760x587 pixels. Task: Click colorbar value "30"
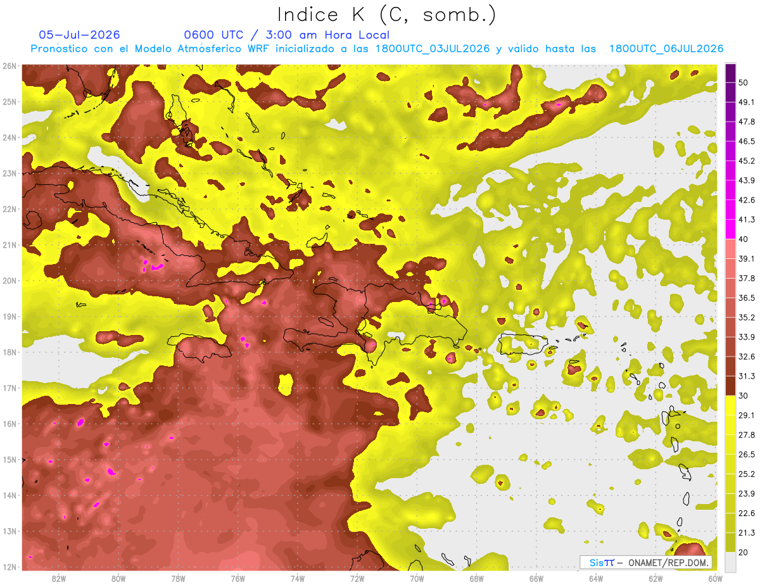[744, 396]
